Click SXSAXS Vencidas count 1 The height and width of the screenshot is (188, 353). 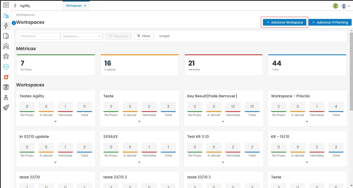pos(149,147)
